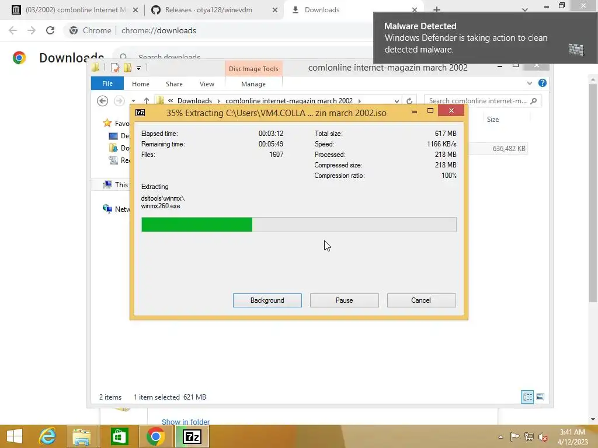The image size is (598, 448).
Task: Click Explorer Forward navigation arrow
Action: [119, 101]
